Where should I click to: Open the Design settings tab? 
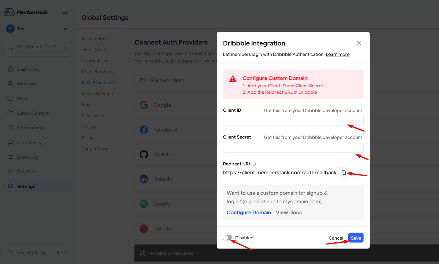[89, 127]
